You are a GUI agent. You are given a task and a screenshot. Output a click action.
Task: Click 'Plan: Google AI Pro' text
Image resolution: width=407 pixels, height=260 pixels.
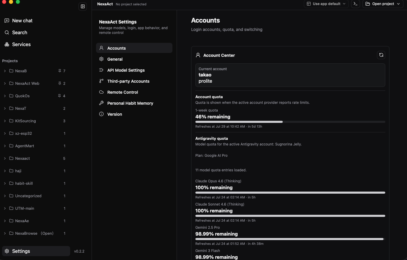point(211,155)
